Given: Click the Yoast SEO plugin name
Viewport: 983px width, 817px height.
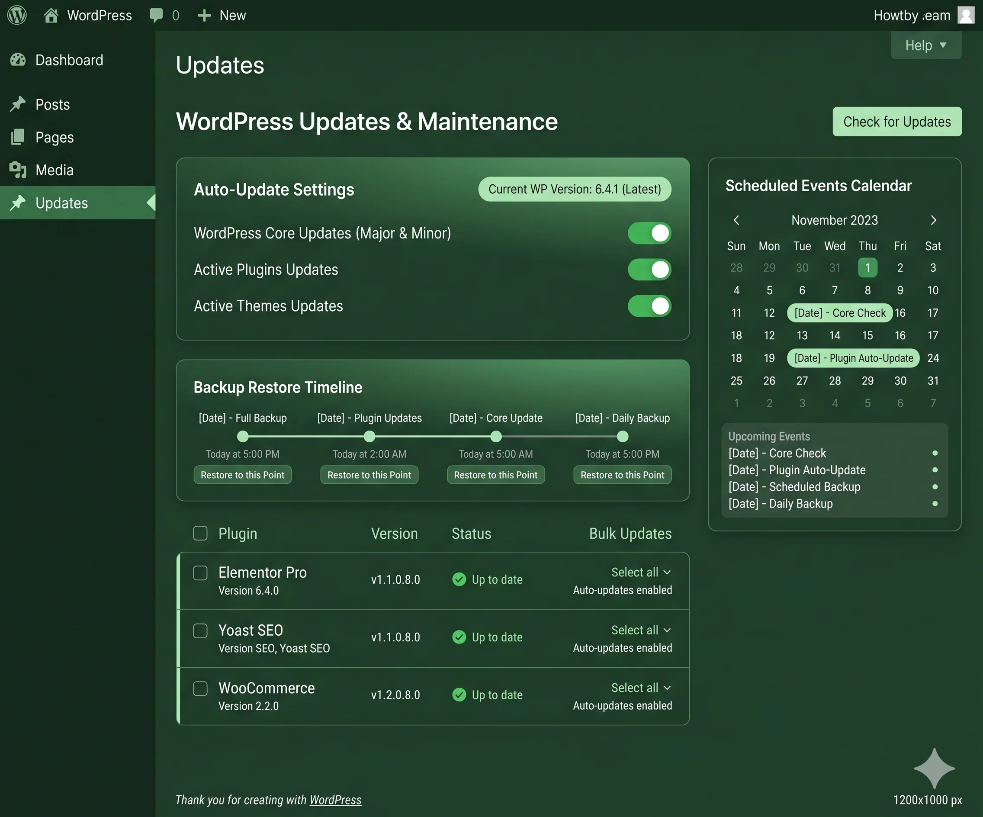Looking at the screenshot, I should (x=251, y=630).
